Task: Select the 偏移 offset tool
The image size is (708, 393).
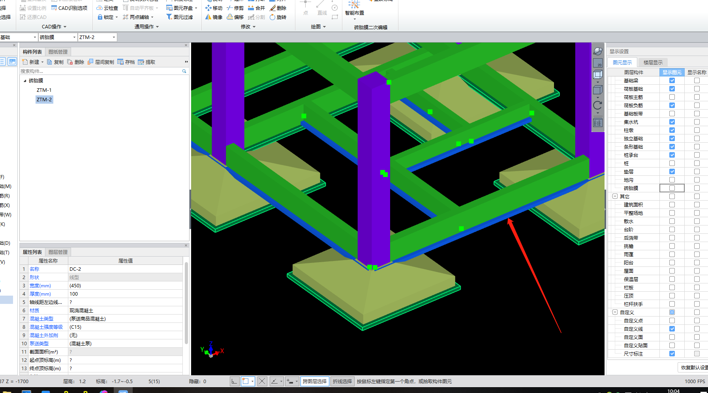Action: pyautogui.click(x=235, y=17)
